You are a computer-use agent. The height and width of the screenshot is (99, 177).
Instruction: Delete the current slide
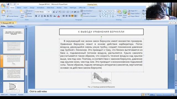point(29,16)
